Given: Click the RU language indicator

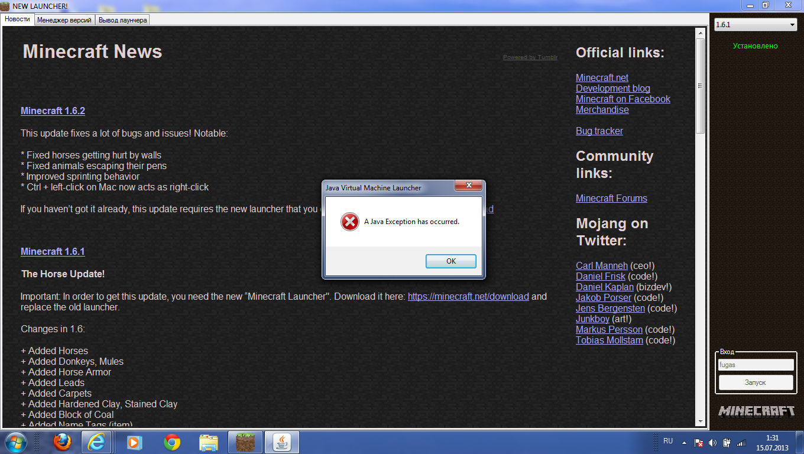Looking at the screenshot, I should point(668,441).
